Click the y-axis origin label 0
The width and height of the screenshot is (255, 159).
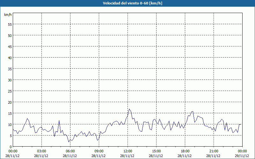coord(11,147)
